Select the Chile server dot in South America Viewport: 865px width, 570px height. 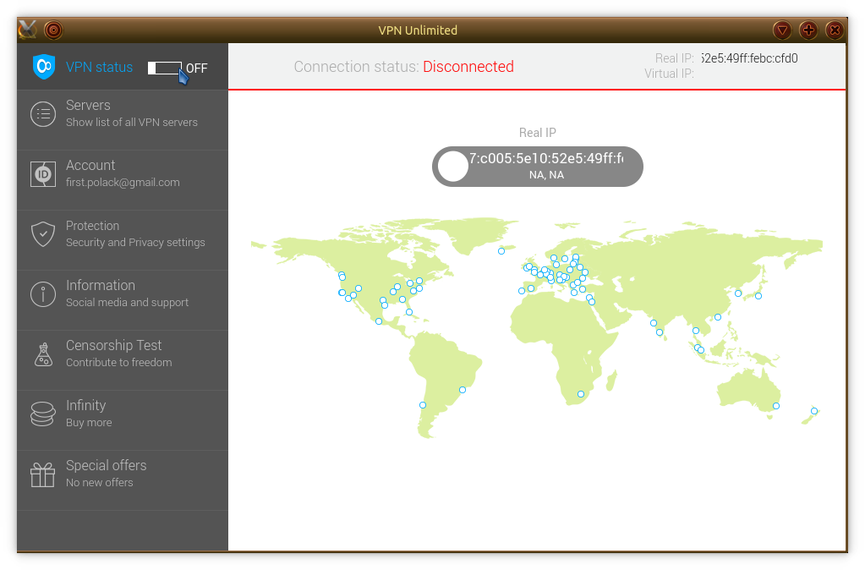(423, 405)
